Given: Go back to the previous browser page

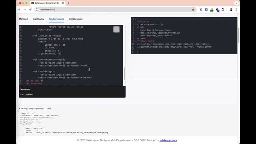Looking at the screenshot, I should [20, 10].
